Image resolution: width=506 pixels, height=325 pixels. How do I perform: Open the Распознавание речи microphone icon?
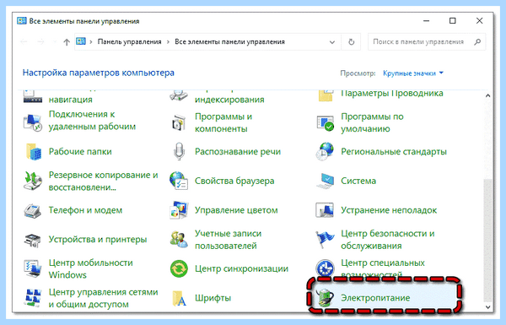click(179, 151)
